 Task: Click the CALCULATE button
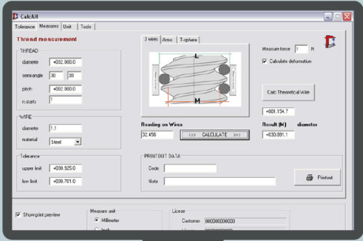pyautogui.click(x=214, y=135)
